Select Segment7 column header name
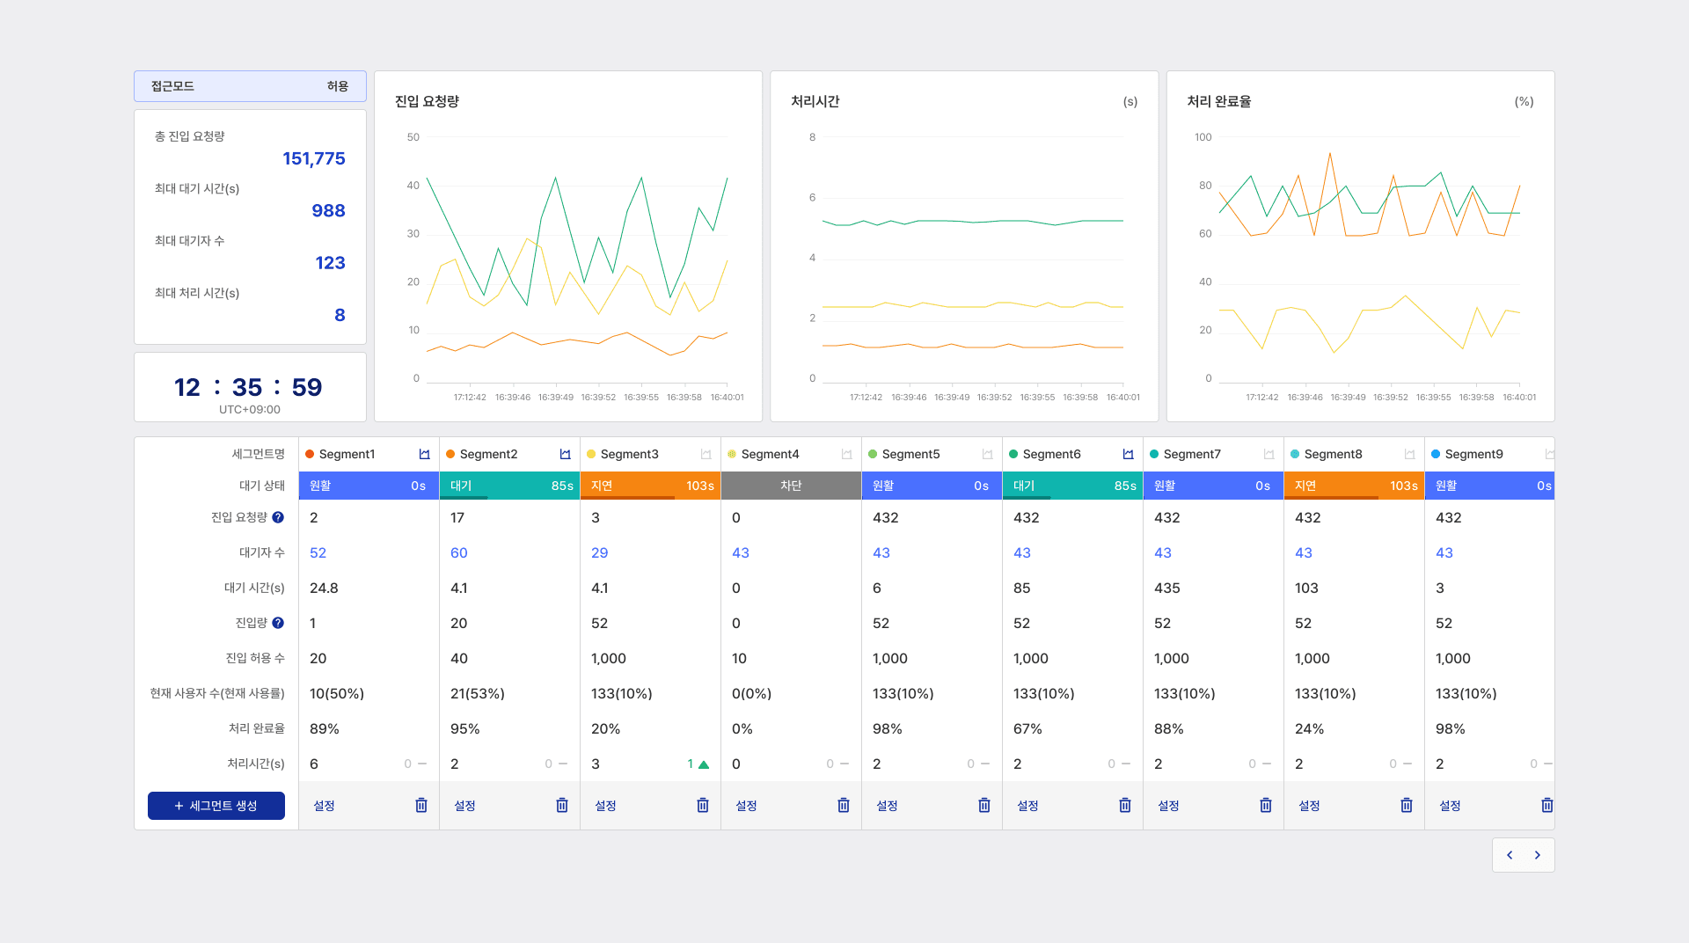This screenshot has height=943, width=1689. 1192,454
